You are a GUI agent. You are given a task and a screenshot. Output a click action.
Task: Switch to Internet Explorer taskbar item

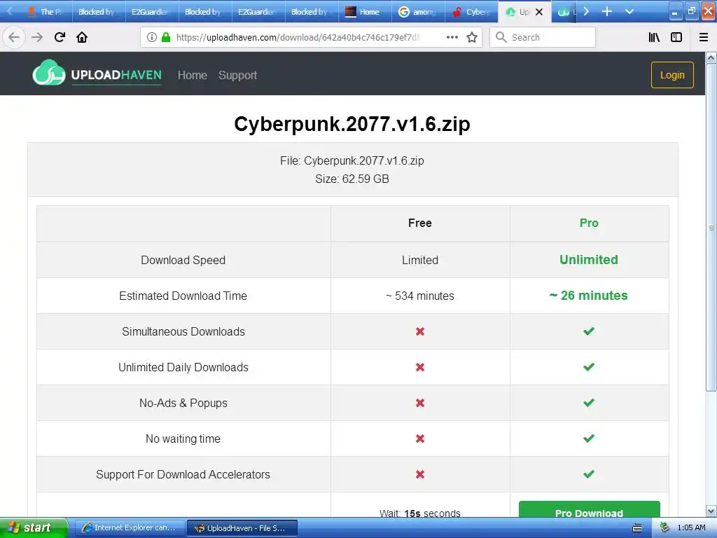tap(130, 528)
